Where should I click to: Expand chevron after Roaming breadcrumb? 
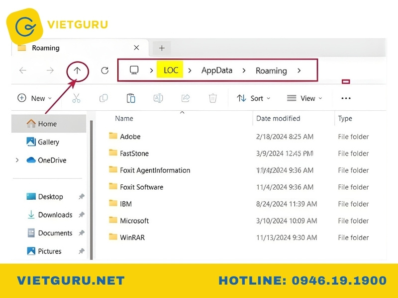tap(299, 71)
